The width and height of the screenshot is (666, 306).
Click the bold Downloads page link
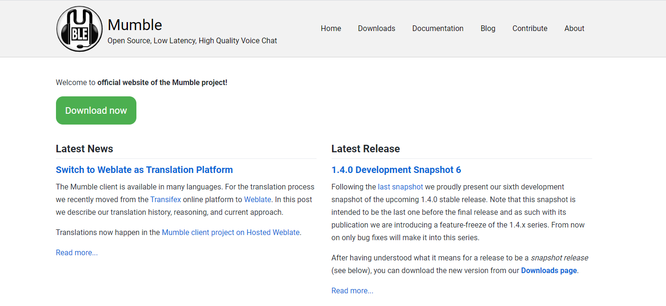(x=548, y=270)
